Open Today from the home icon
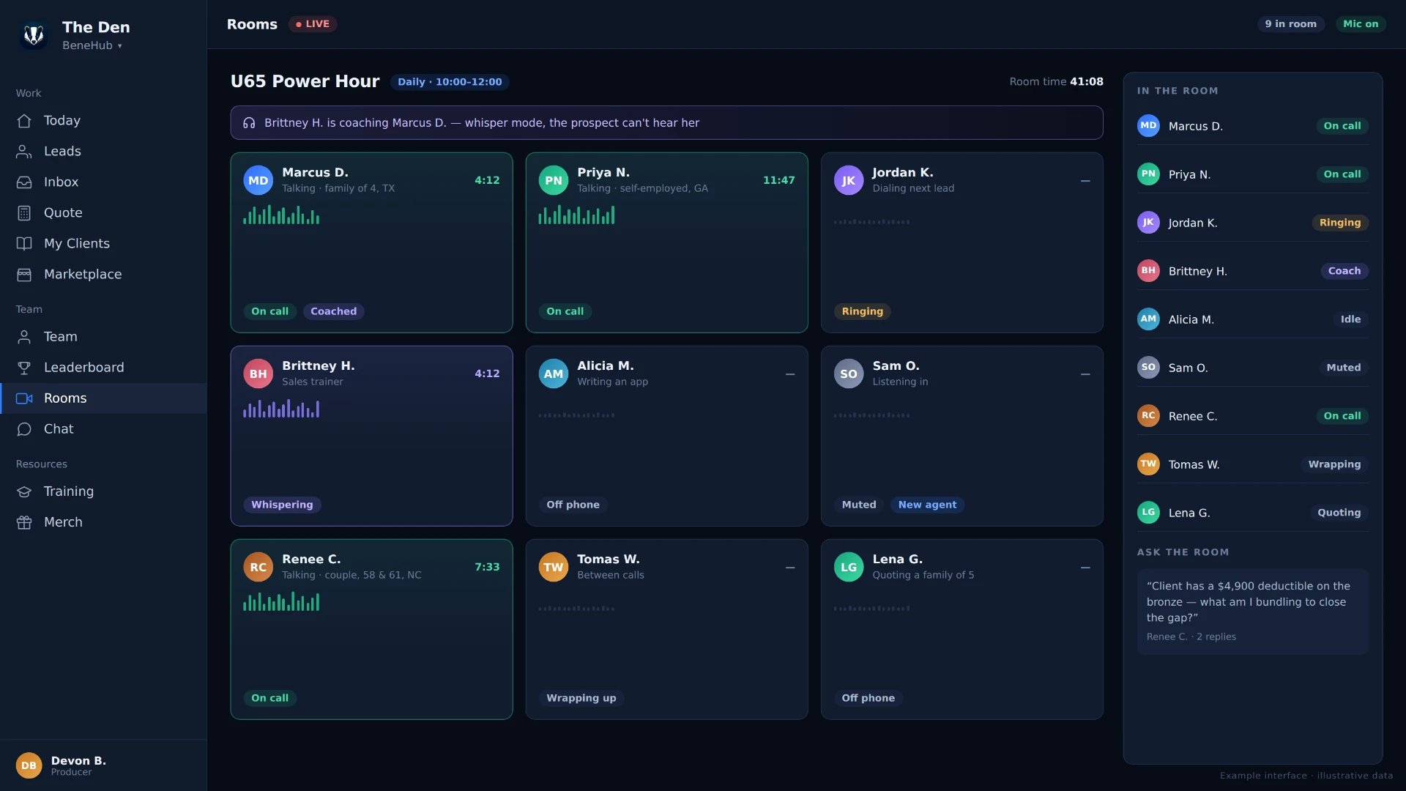The image size is (1406, 791). tap(24, 121)
